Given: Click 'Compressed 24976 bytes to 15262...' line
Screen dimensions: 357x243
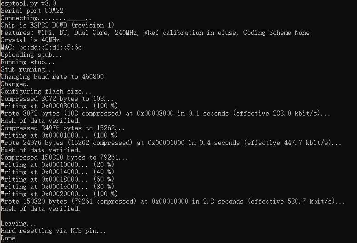Looking at the screenshot, I should (x=62, y=128).
